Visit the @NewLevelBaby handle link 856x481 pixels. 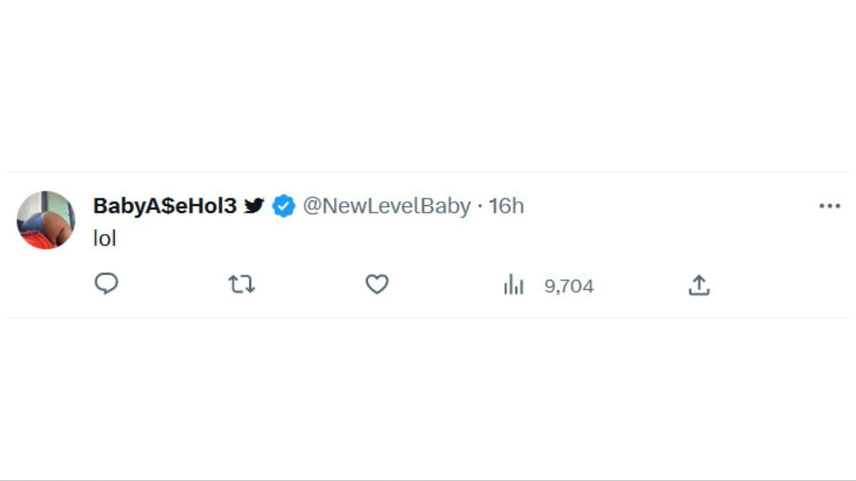click(x=387, y=206)
